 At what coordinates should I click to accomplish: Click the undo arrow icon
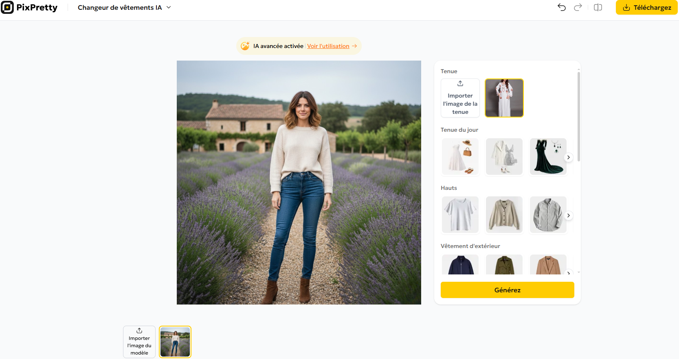point(562,7)
